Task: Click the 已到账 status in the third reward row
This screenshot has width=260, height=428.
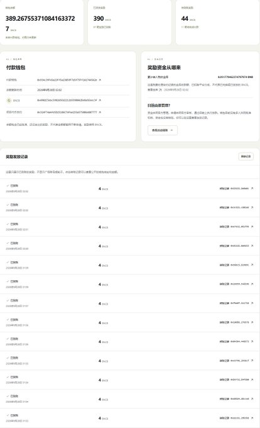Action: [14, 224]
